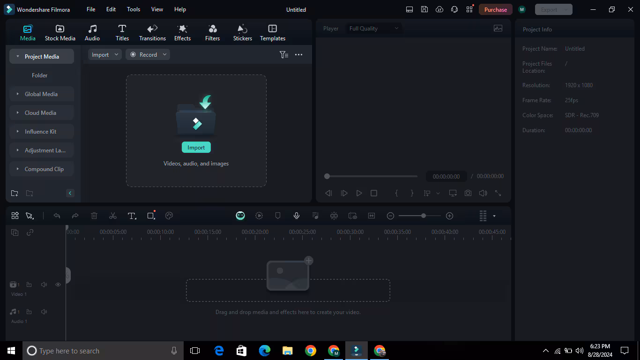Viewport: 640px width, 360px height.
Task: Click the timeline zoom slider handle
Action: (x=424, y=216)
